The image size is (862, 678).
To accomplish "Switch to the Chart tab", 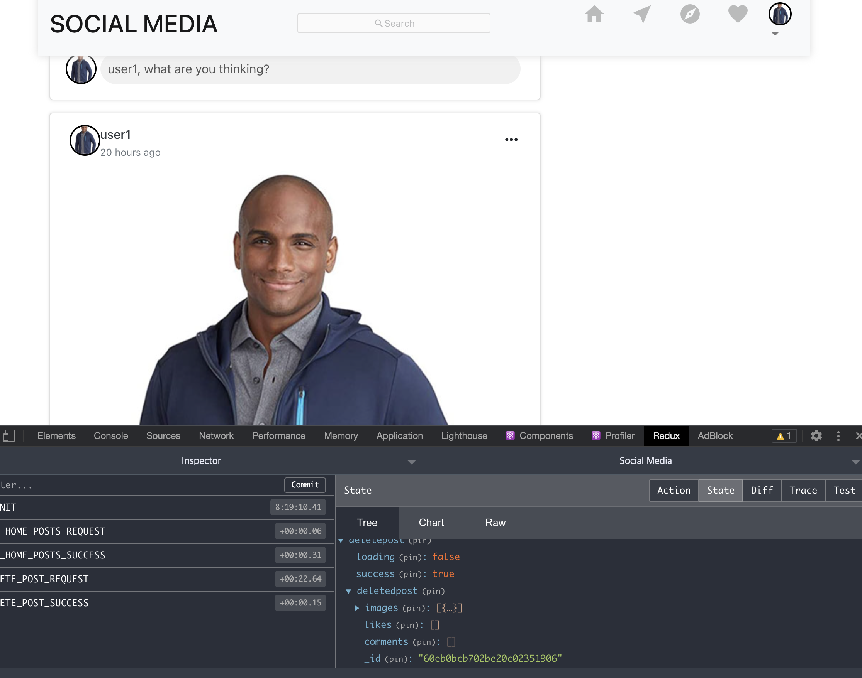I will 431,523.
